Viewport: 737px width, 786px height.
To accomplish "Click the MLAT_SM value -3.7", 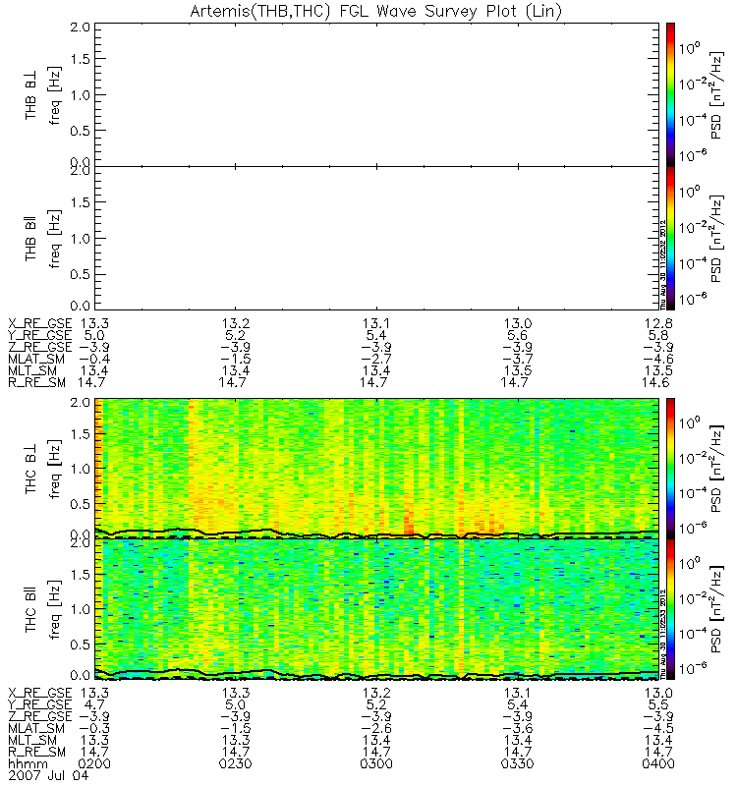I will [517, 359].
